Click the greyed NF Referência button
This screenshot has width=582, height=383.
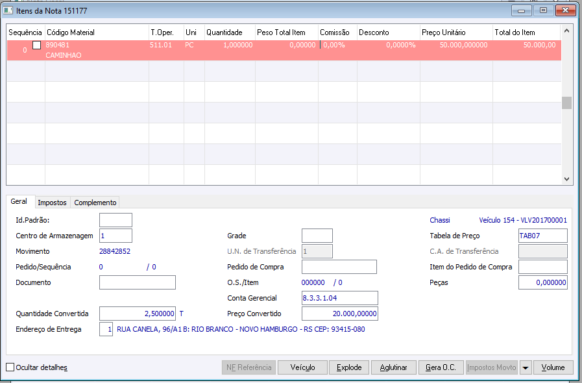[249, 367]
